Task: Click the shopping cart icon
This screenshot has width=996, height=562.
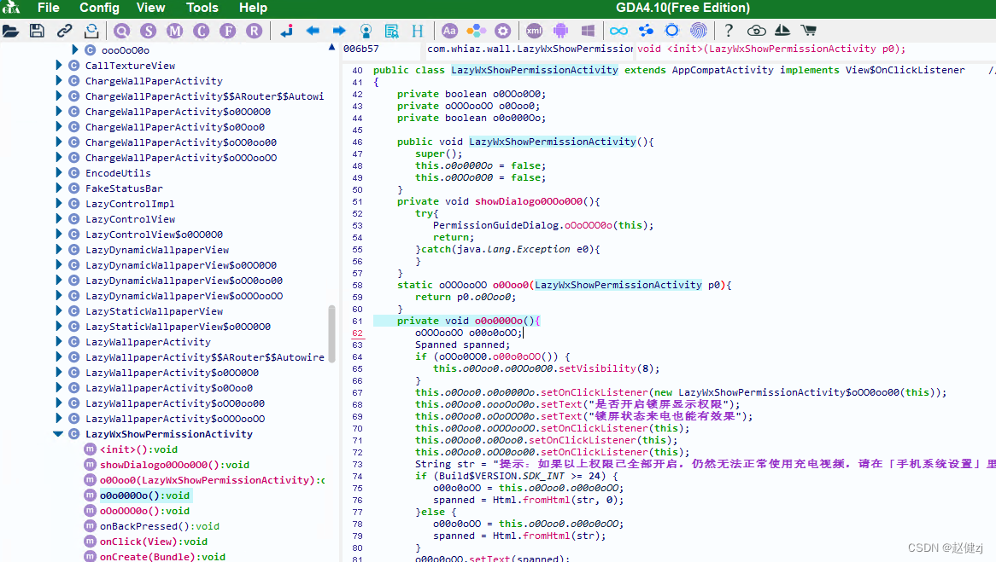Action: click(809, 31)
